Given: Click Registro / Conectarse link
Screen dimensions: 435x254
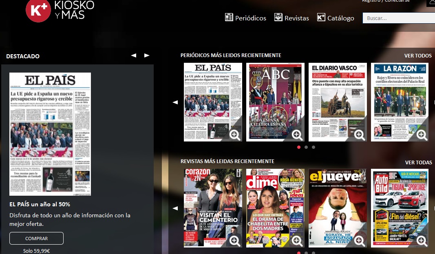Looking at the screenshot, I should (386, 1).
